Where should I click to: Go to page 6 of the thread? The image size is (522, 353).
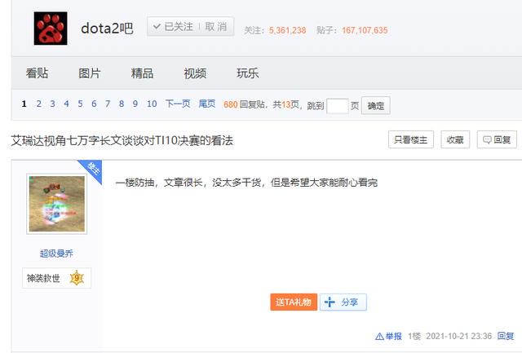coord(94,104)
